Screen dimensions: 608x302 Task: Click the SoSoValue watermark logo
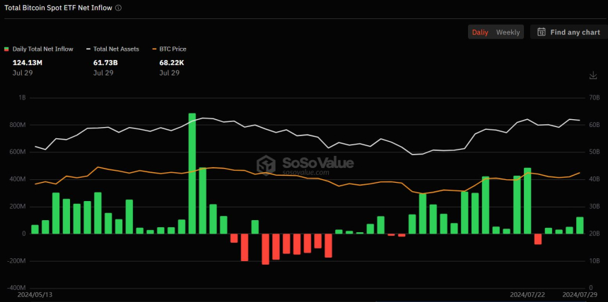(267, 164)
